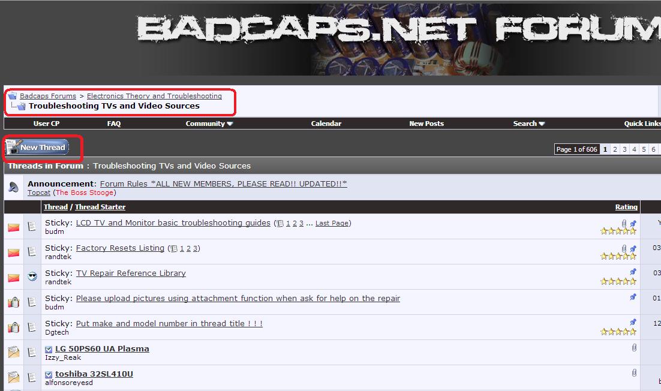Image resolution: width=661 pixels, height=391 pixels.
Task: Click the checkmark icon beside LG 50PS60 UA Plasma
Action: [x=49, y=349]
